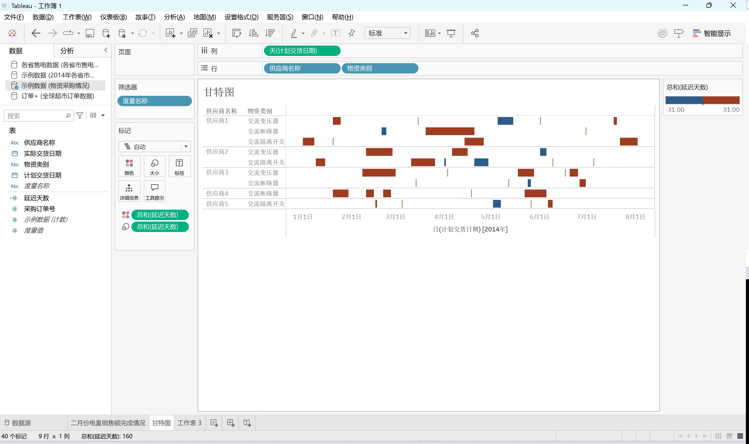
Task: Click the new dashboard icon at bottom
Action: pos(231,423)
